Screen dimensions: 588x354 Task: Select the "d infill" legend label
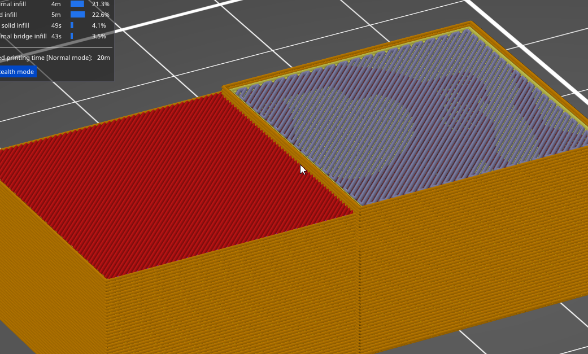point(8,15)
